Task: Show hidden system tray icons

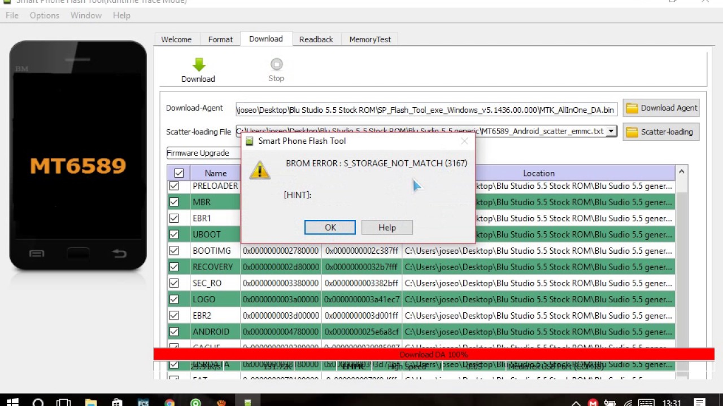Action: [x=576, y=403]
